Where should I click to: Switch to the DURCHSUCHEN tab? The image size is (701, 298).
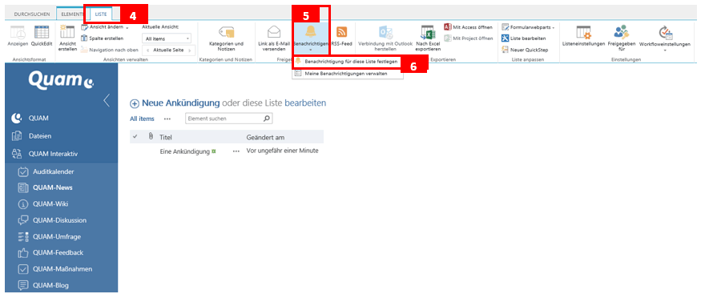(x=32, y=14)
